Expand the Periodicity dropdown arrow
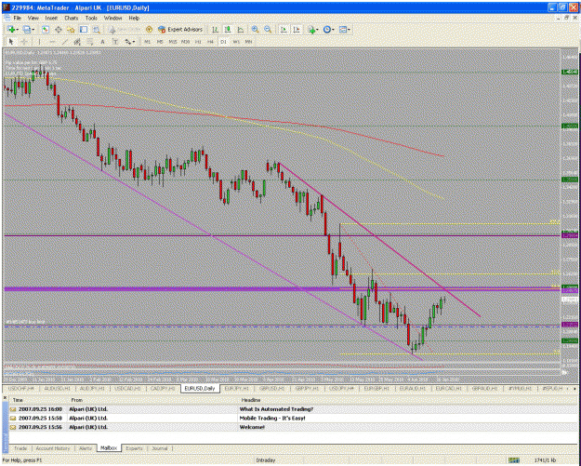581x466 pixels. click(x=333, y=29)
